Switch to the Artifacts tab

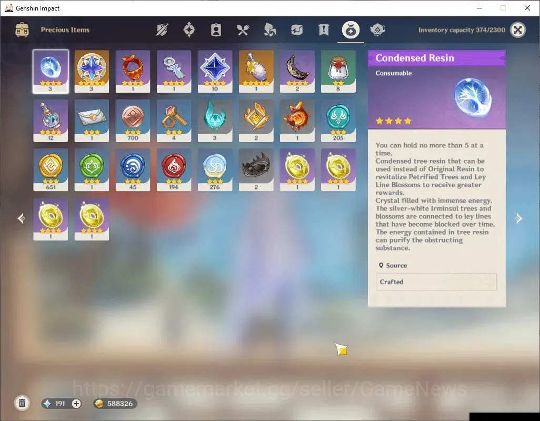(x=189, y=30)
